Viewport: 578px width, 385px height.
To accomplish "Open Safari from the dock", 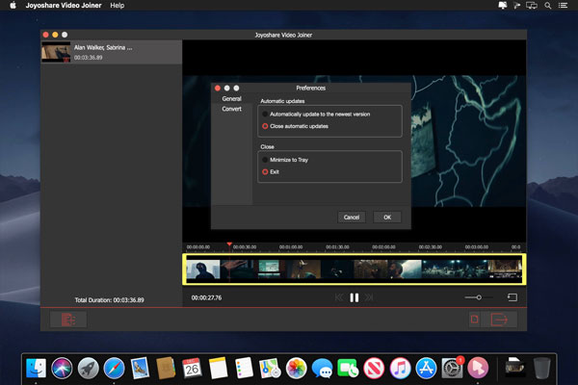I will [114, 367].
